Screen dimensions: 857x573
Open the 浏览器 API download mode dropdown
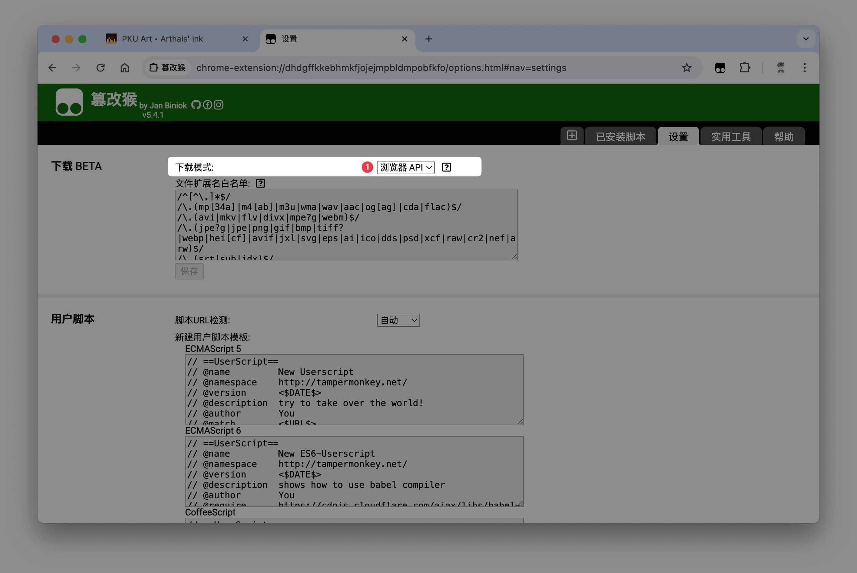pos(405,167)
